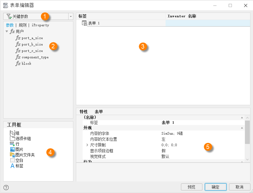The height and width of the screenshot is (193, 253).
Task: Click the properties scrollbar thumb
Action: tap(247, 132)
